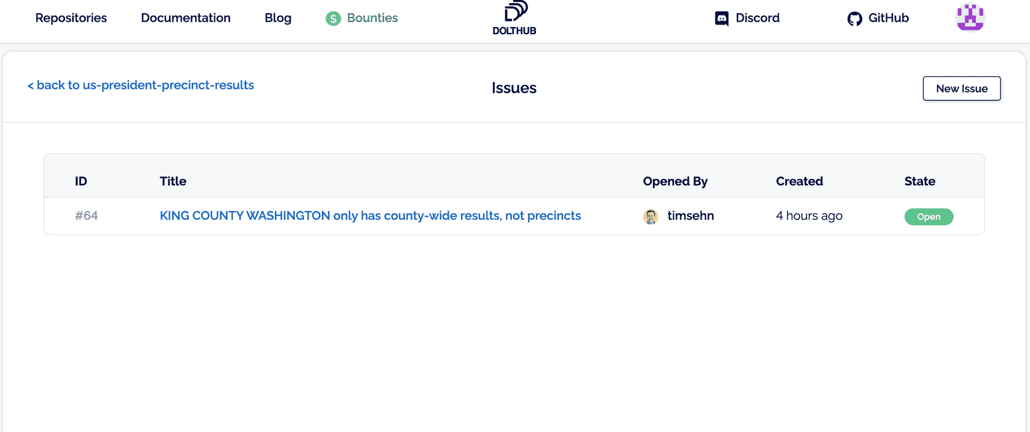
Task: Click the timsehn username
Action: (691, 216)
